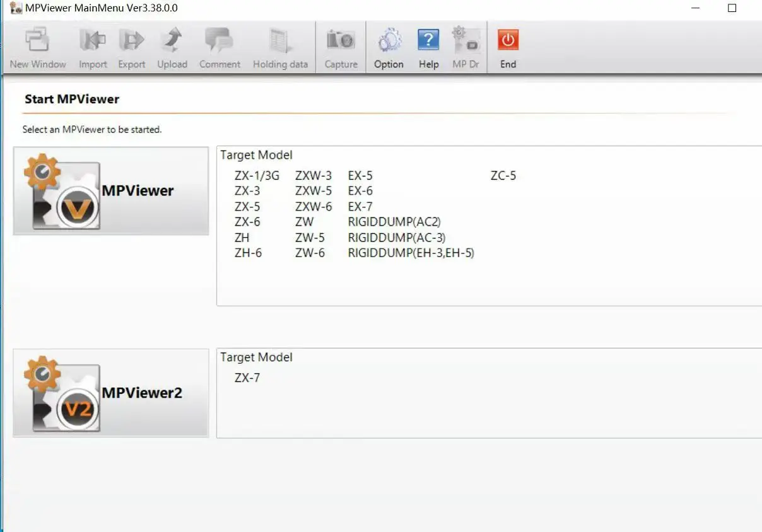Click ZX-3 in Target Model list

pyautogui.click(x=247, y=191)
